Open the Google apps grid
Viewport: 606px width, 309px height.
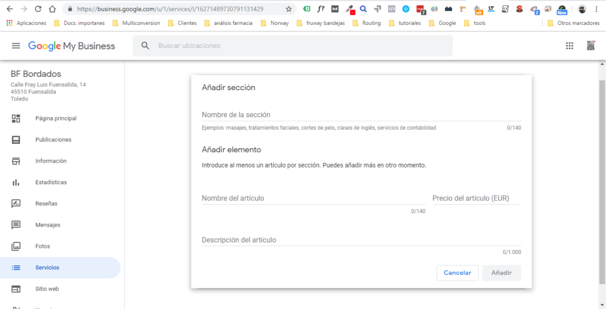[x=569, y=46]
